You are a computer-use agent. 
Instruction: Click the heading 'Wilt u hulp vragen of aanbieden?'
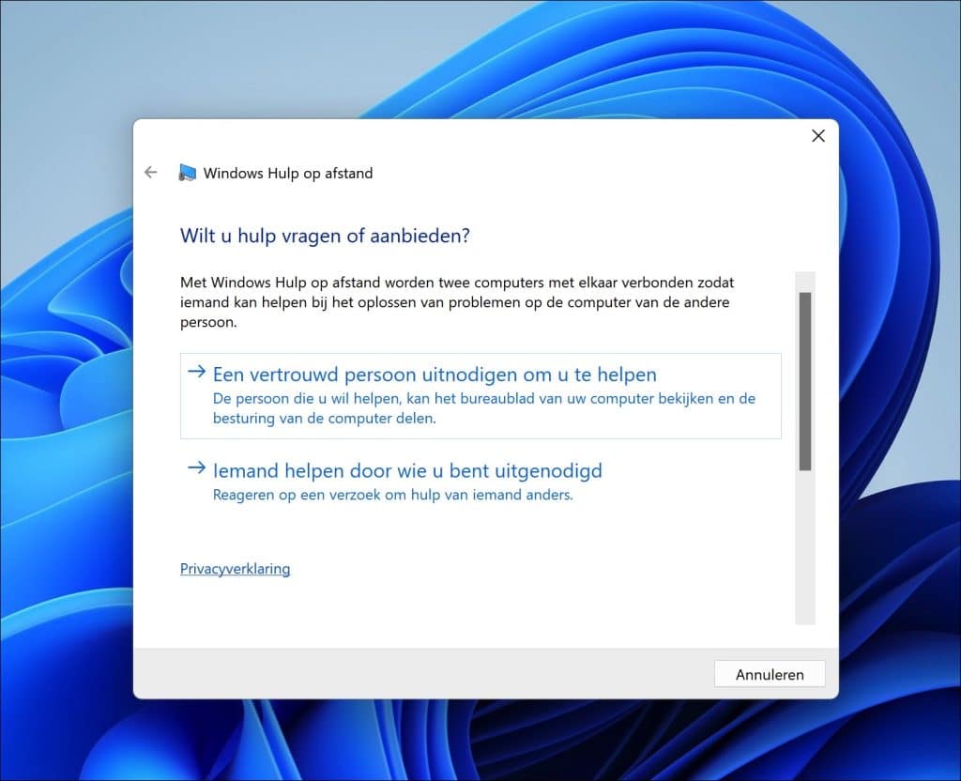click(x=325, y=236)
